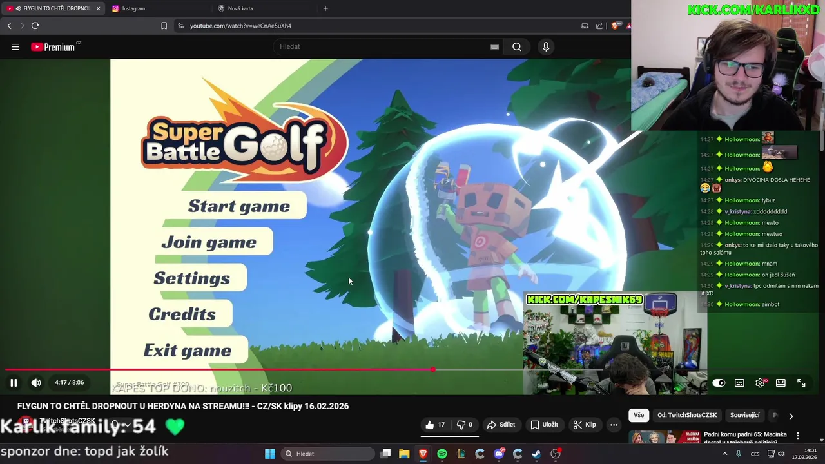Click the cast/screen icon in address bar
This screenshot has height=464, width=825.
[x=585, y=26]
